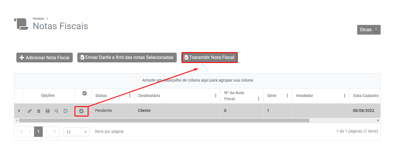Open the items per page dropdown

pyautogui.click(x=76, y=132)
